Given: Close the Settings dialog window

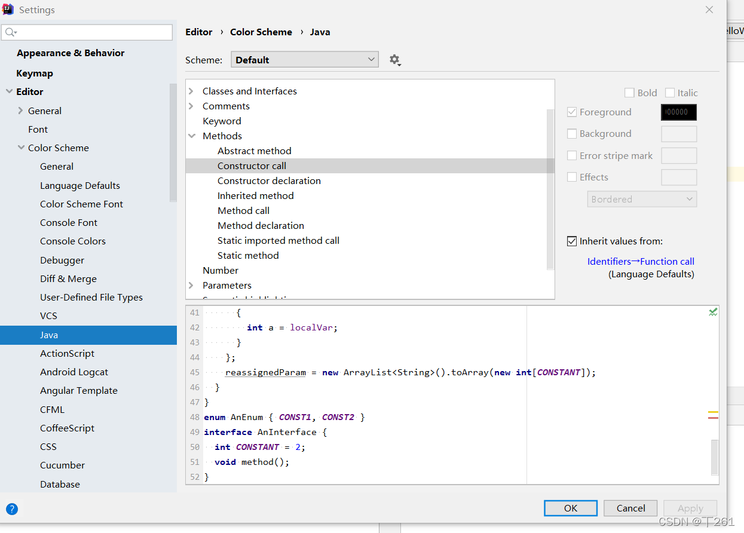Looking at the screenshot, I should pos(709,10).
